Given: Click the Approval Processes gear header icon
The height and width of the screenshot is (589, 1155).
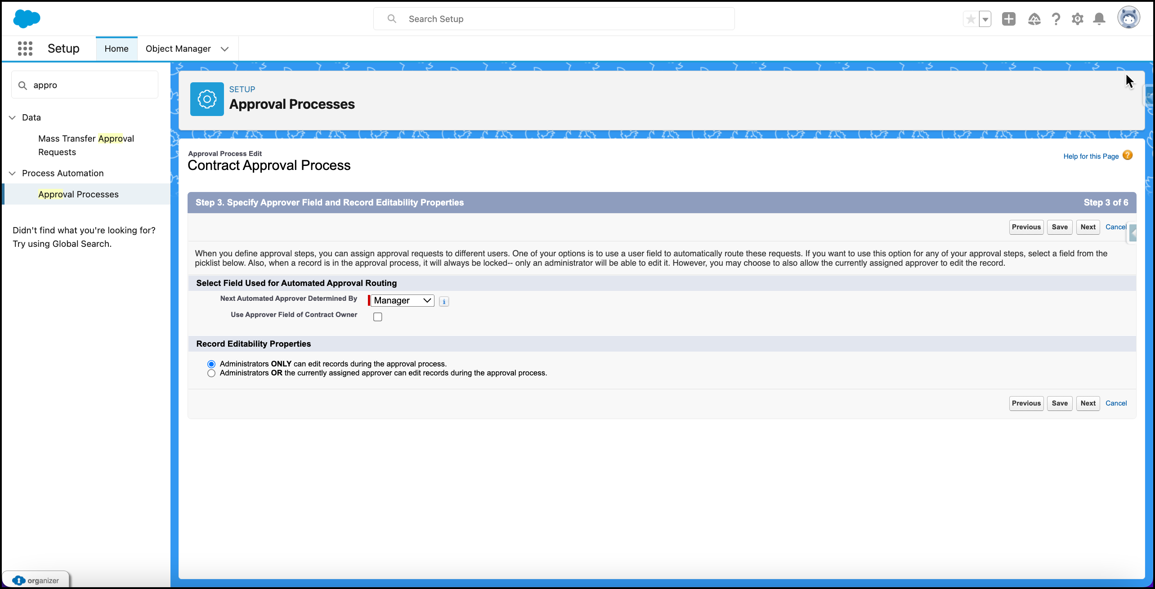Looking at the screenshot, I should point(207,99).
